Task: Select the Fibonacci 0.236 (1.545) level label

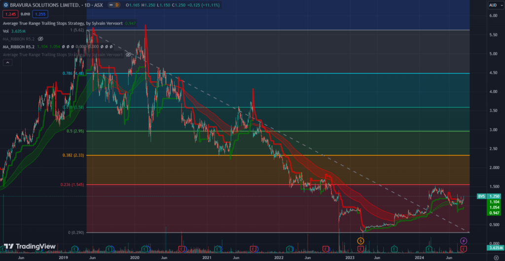Action: pos(72,185)
